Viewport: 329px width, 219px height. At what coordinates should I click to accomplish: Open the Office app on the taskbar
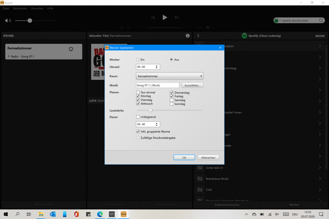click(x=76, y=214)
